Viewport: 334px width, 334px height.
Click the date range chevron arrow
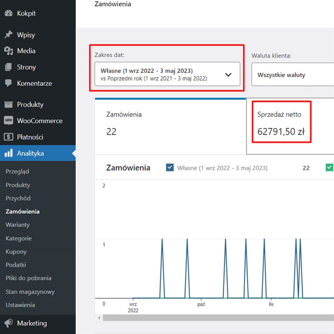click(x=228, y=75)
